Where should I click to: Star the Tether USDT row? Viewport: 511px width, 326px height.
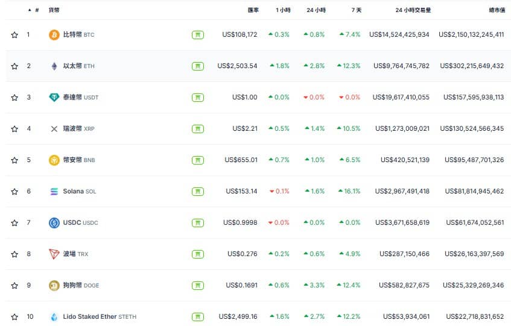(x=14, y=98)
